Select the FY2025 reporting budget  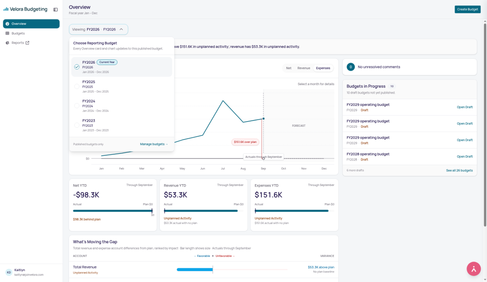121,86
